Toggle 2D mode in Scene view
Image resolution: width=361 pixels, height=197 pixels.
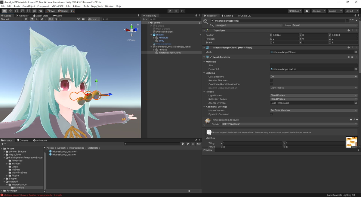[26, 19]
